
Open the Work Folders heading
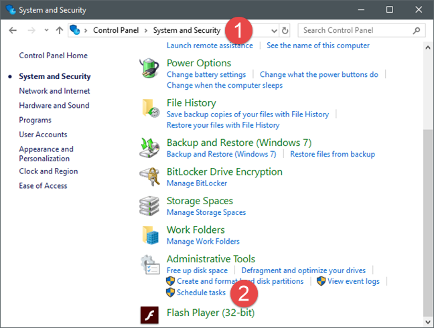click(196, 230)
